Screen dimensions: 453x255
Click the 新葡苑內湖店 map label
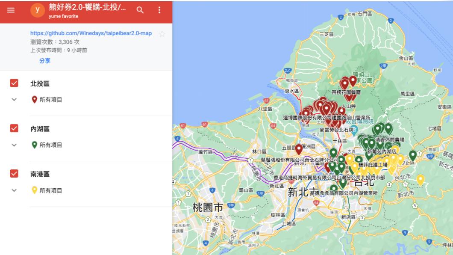tap(382, 151)
